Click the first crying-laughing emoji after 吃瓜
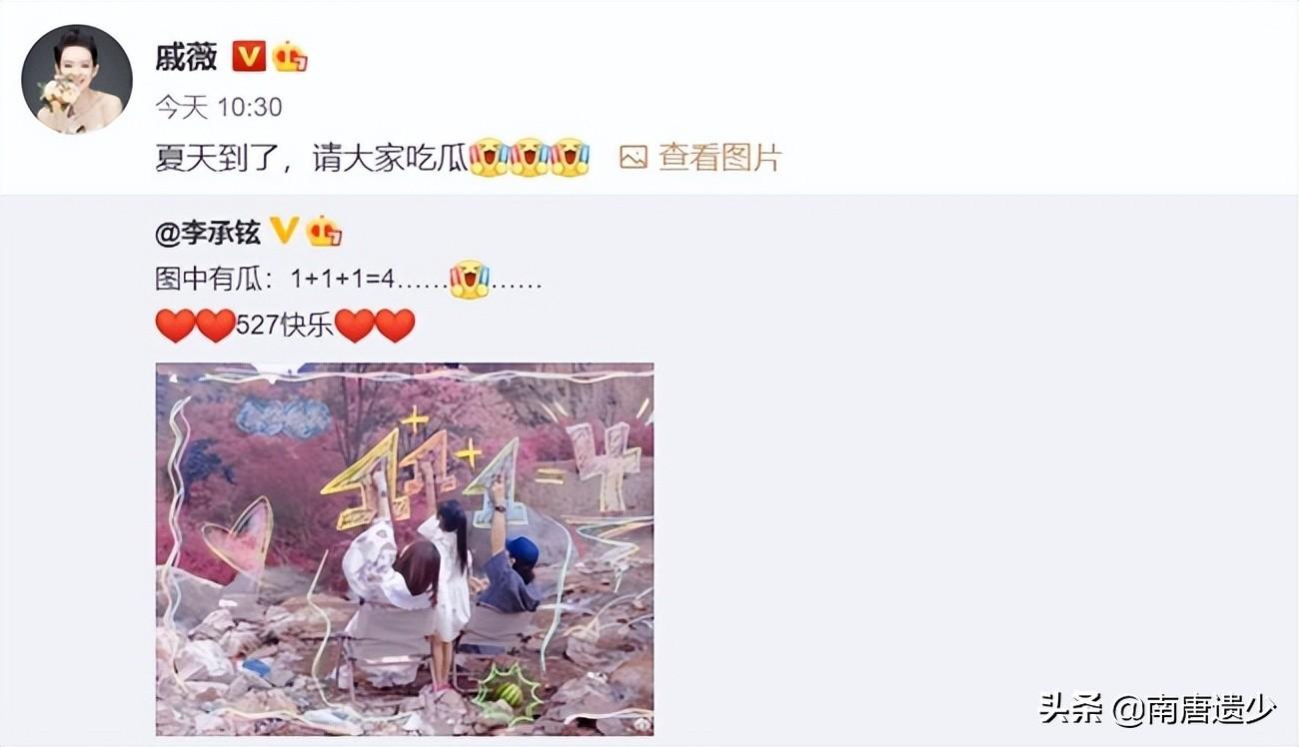1299x747 pixels. coord(489,157)
